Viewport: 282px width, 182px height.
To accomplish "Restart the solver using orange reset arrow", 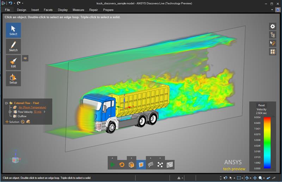I will point(122,165).
